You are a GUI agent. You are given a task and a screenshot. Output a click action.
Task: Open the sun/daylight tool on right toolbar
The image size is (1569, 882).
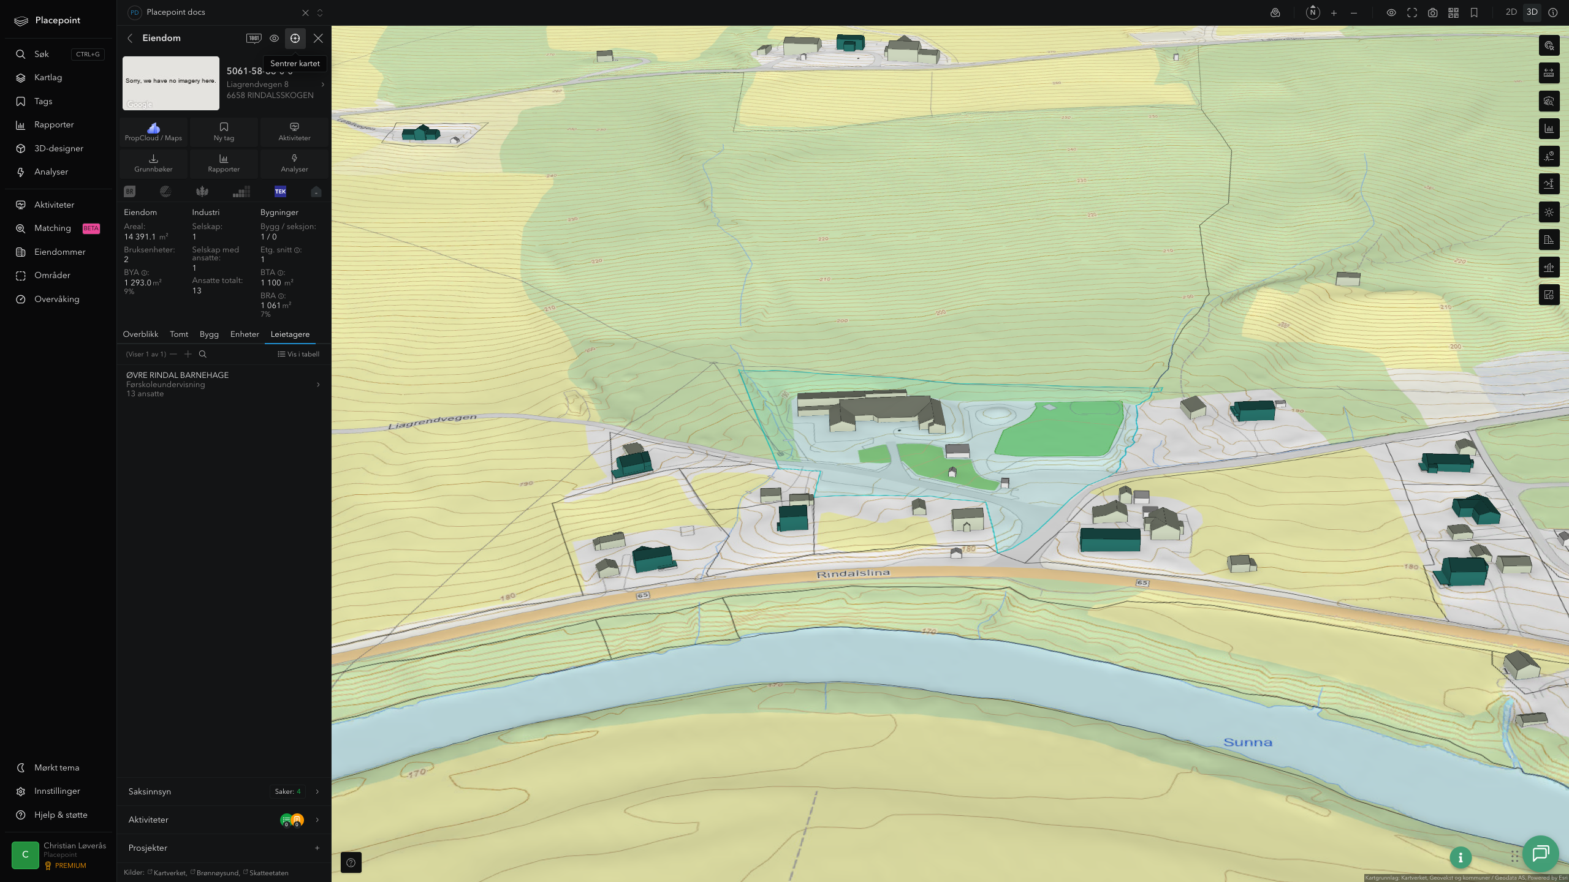coord(1549,212)
